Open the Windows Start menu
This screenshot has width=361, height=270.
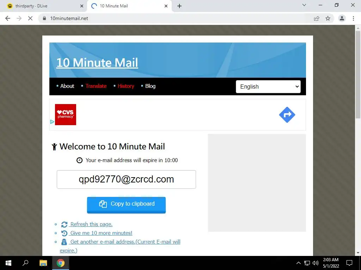(x=8, y=263)
